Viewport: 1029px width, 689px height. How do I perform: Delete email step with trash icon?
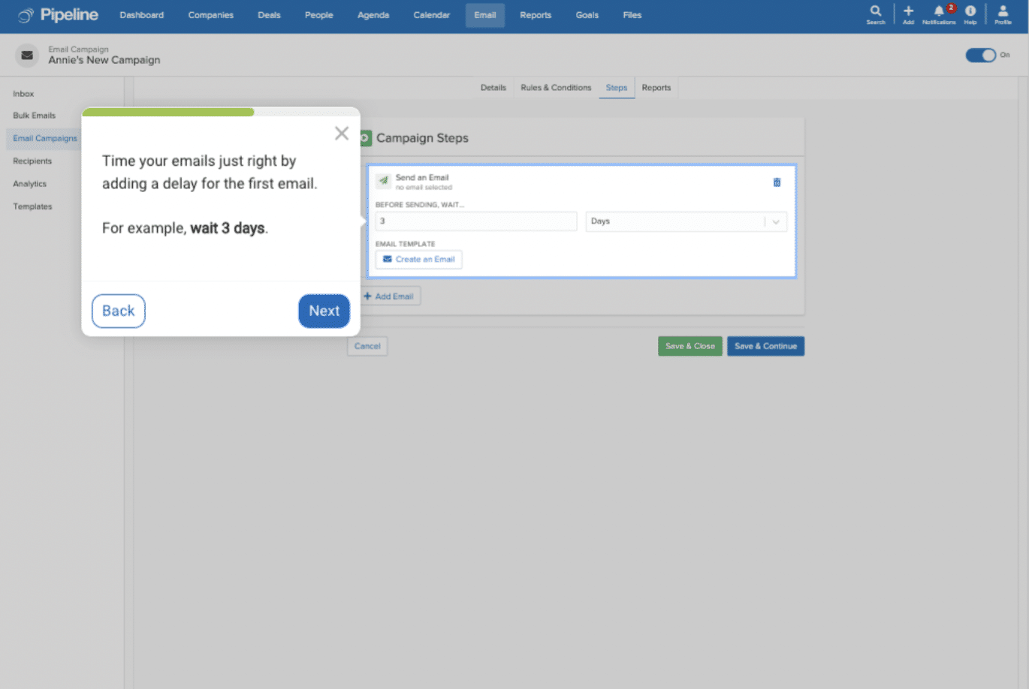[x=777, y=182]
